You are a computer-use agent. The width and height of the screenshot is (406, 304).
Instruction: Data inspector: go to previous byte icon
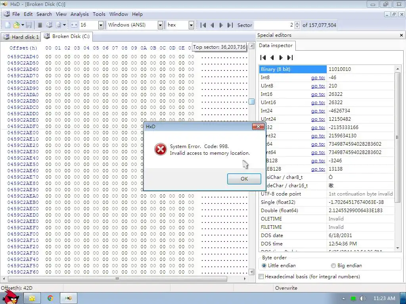[272, 58]
